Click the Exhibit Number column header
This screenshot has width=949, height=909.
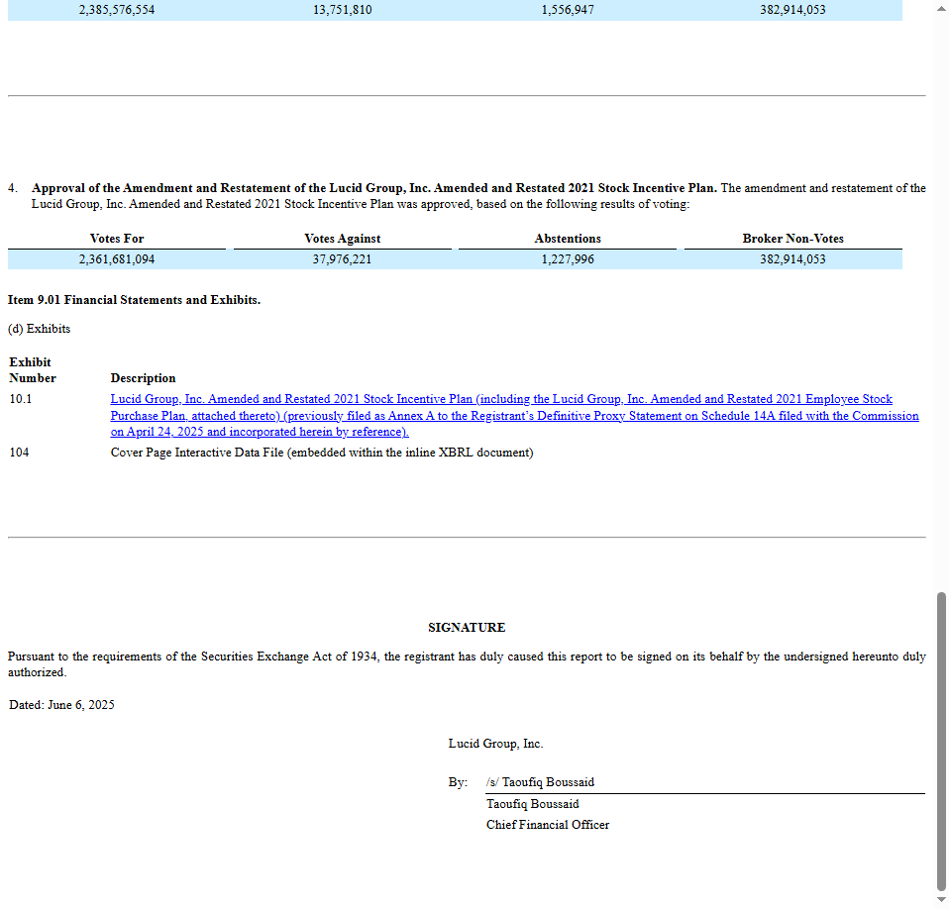pos(32,370)
